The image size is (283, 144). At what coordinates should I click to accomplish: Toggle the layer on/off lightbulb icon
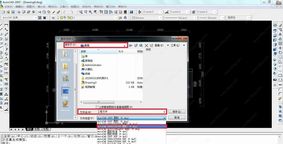coord(58,18)
